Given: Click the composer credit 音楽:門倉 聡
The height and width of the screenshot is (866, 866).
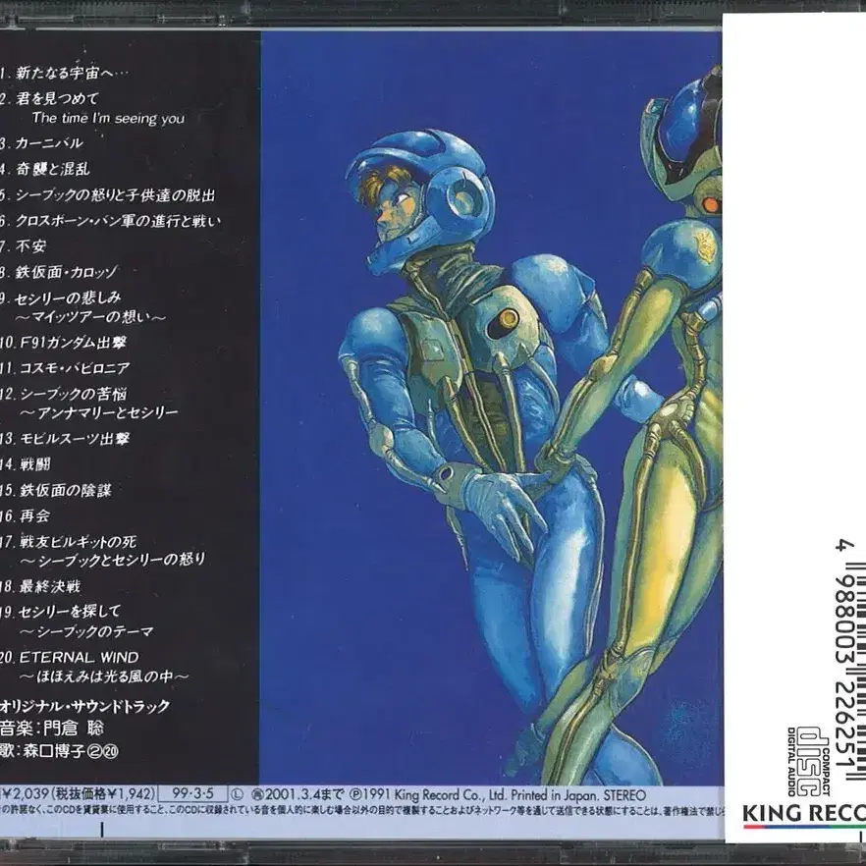Looking at the screenshot, I should [x=52, y=728].
